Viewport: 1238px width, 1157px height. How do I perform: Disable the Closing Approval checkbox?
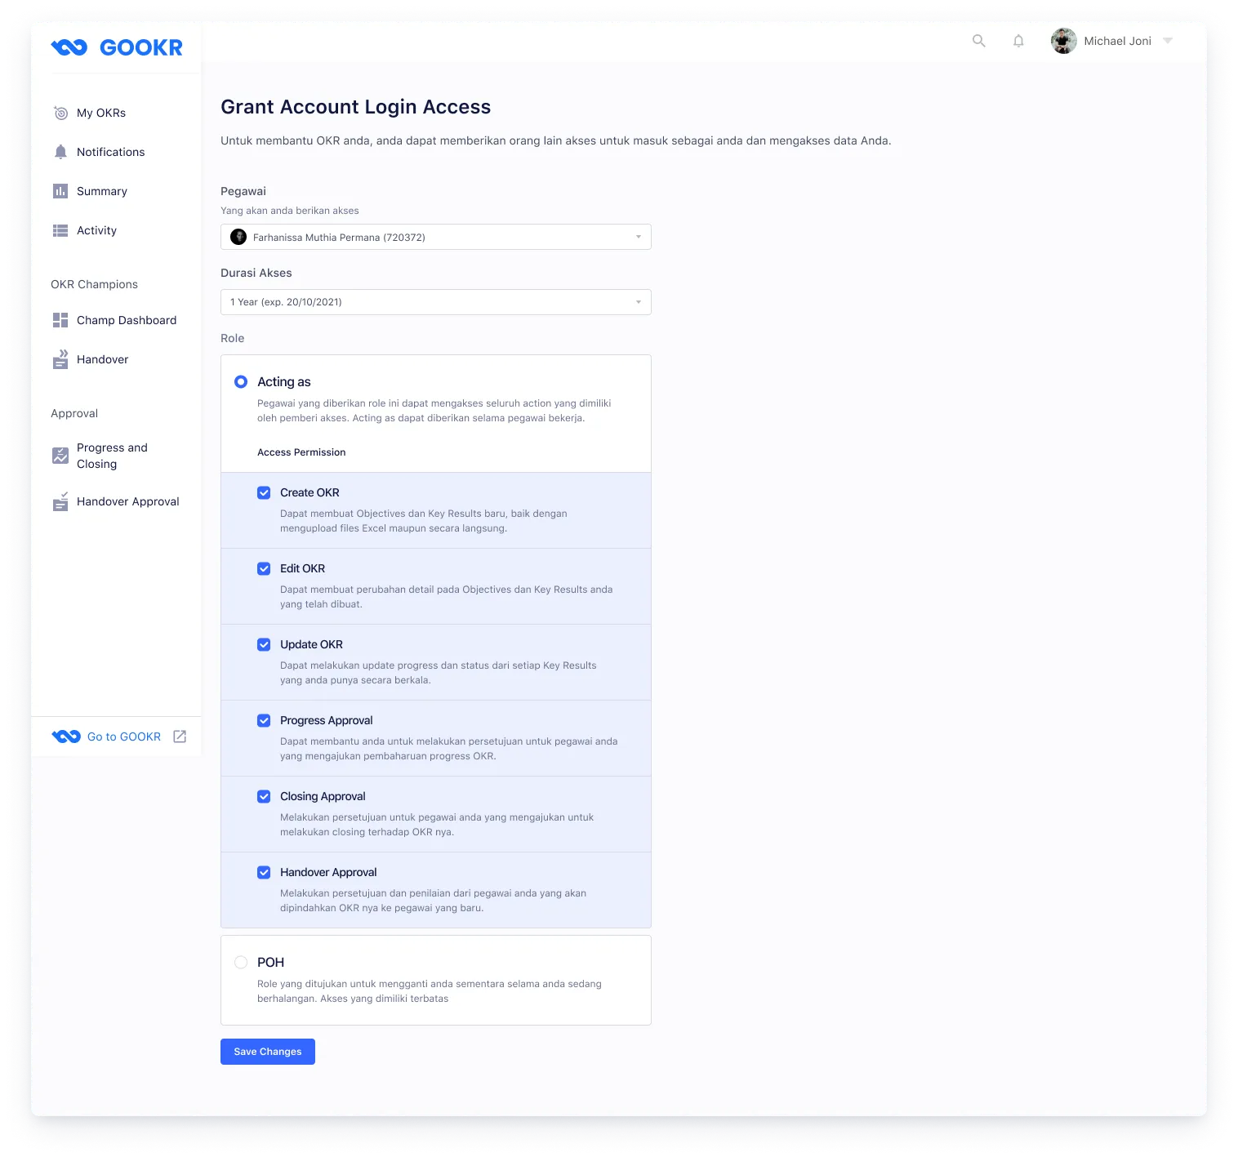pyautogui.click(x=264, y=796)
